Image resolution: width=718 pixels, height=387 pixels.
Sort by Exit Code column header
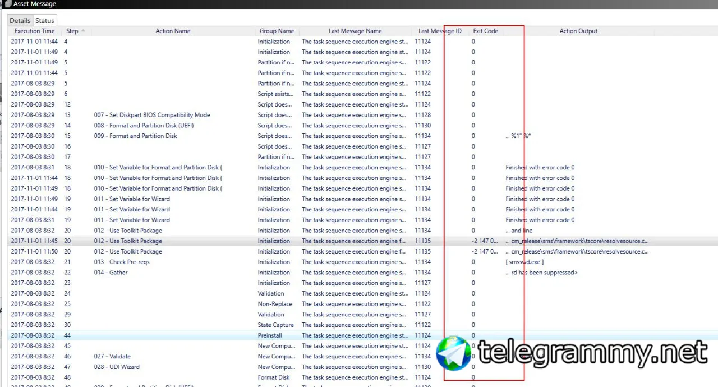pyautogui.click(x=486, y=31)
